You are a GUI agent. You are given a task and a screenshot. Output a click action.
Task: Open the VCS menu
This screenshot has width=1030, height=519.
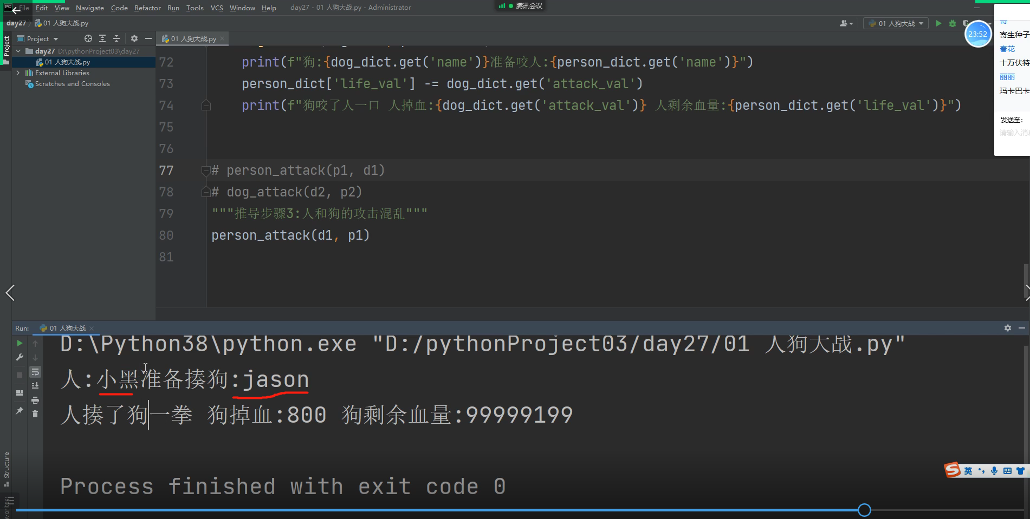coord(217,8)
